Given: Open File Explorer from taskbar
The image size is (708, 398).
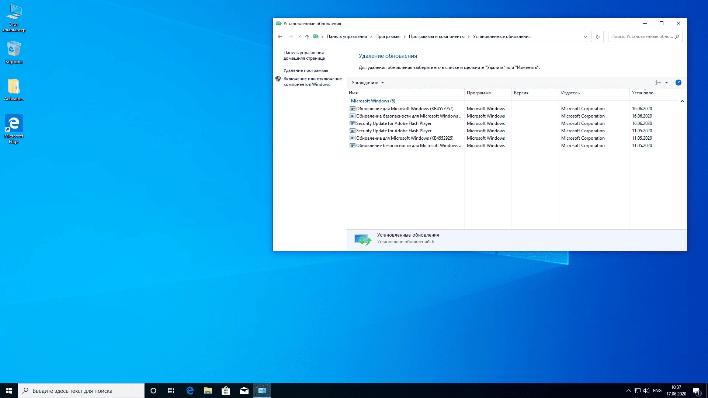Looking at the screenshot, I should tap(208, 391).
